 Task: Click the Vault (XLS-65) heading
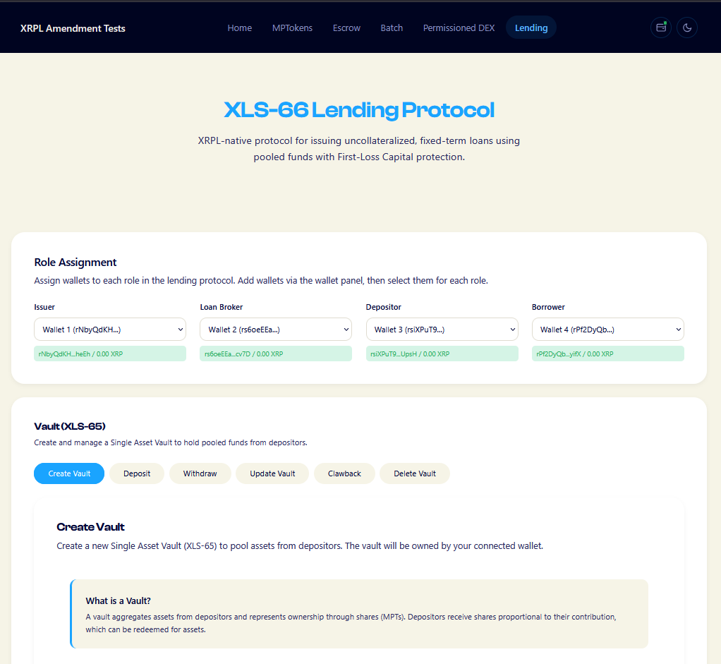(x=70, y=426)
